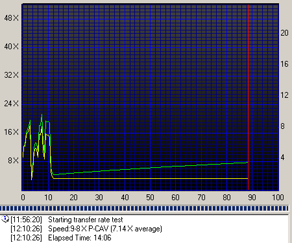Click the [11:56:20] timestamp in the log
292x243 pixels.
26,220
